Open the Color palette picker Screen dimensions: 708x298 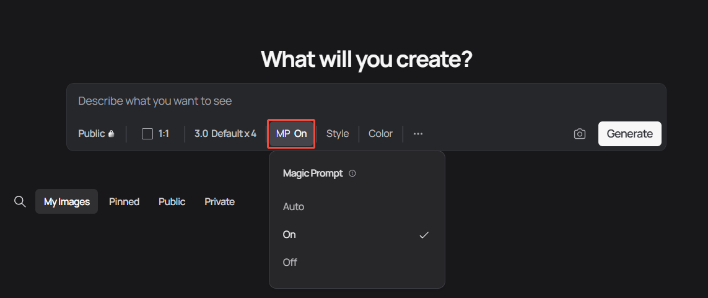pyautogui.click(x=380, y=134)
